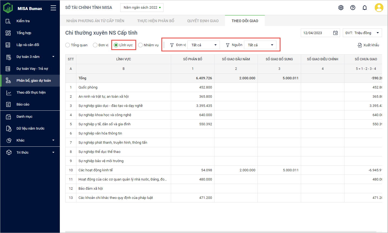The width and height of the screenshot is (388, 233).
Task: Switch to the Thực hiện phân bổ tab
Action: click(x=156, y=21)
